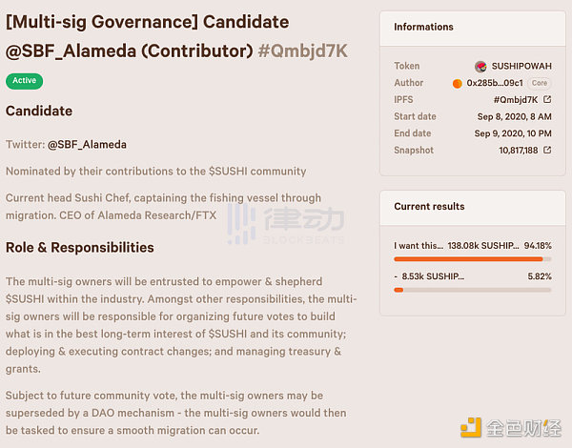Click the SUSHIPOWAH token name

(x=521, y=67)
